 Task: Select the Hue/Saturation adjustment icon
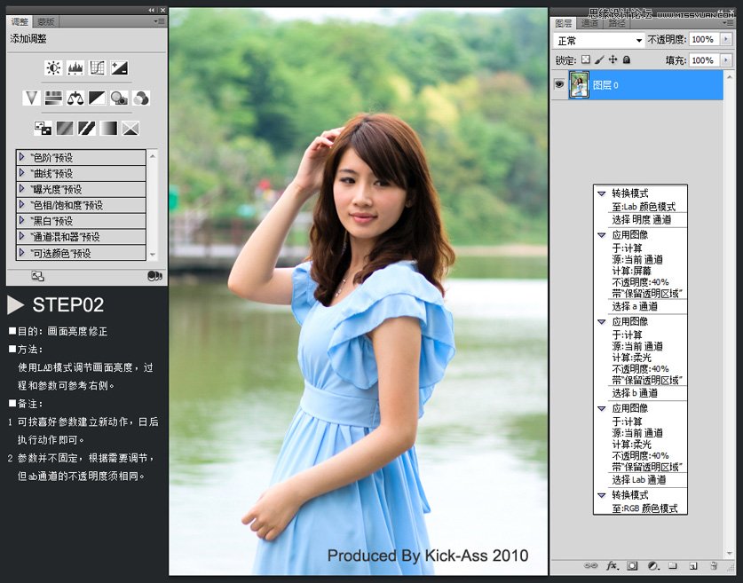click(53, 98)
